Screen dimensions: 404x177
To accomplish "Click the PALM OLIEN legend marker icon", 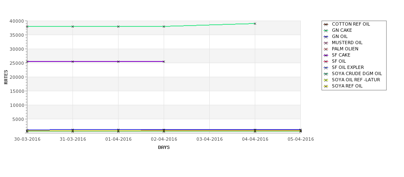I will click(x=326, y=49).
